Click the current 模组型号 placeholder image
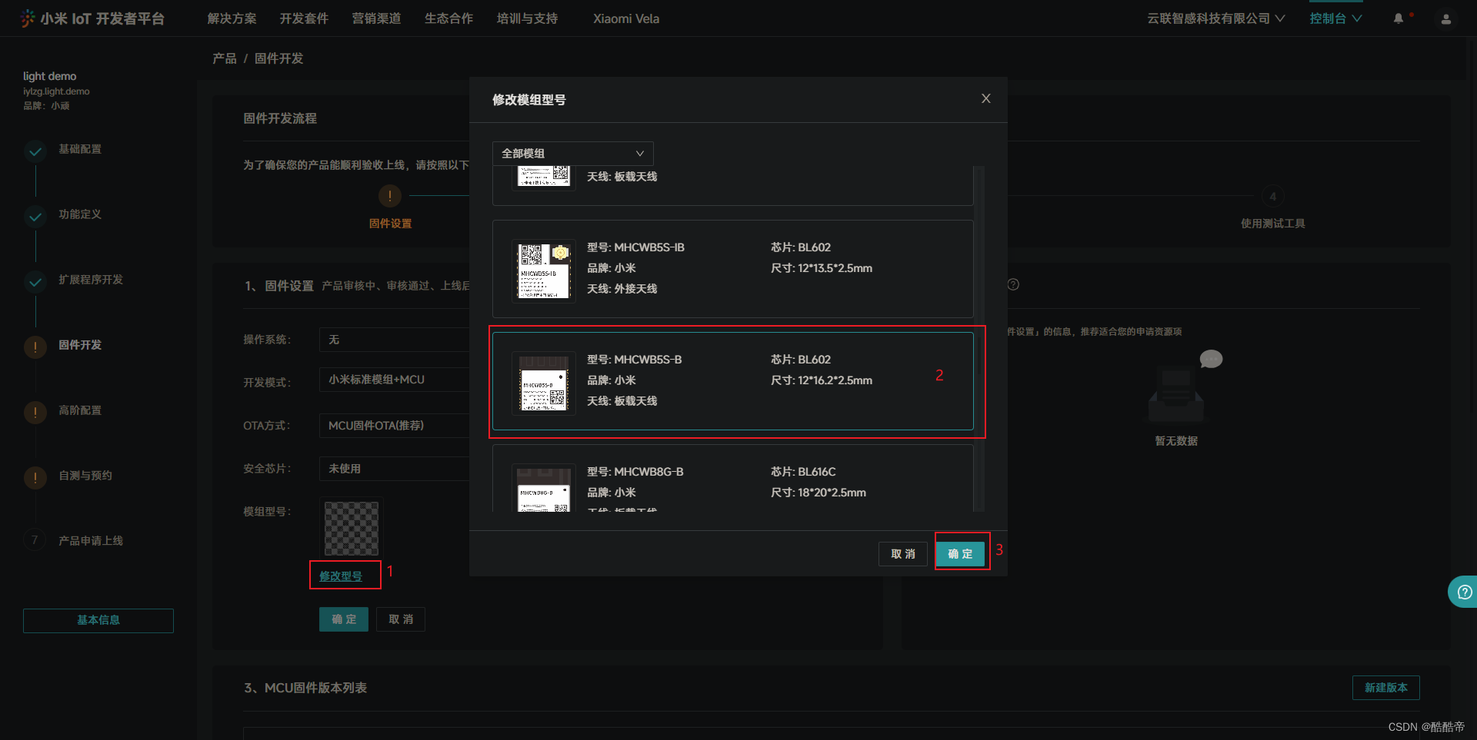This screenshot has height=740, width=1477. 352,529
